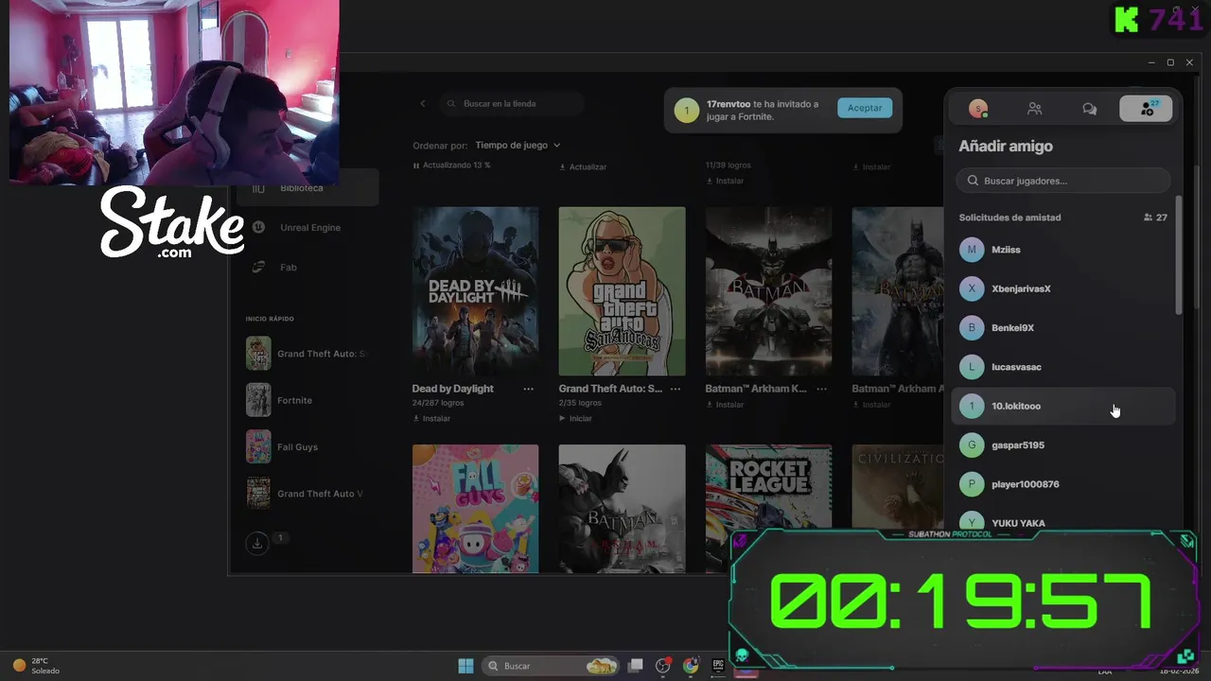Open the chat messages tab icon
Image resolution: width=1211 pixels, height=681 pixels.
point(1090,109)
